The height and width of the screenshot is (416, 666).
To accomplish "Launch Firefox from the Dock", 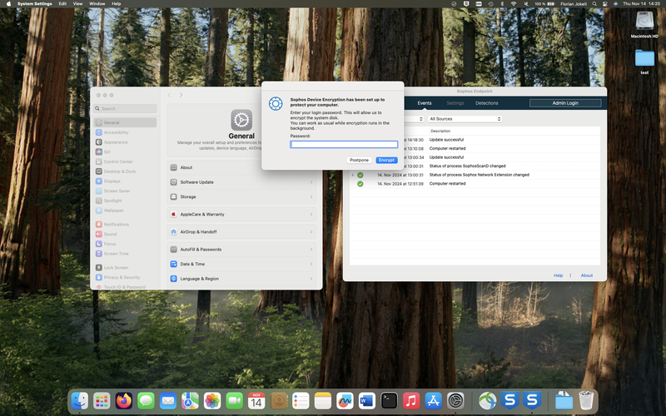I will coord(123,401).
